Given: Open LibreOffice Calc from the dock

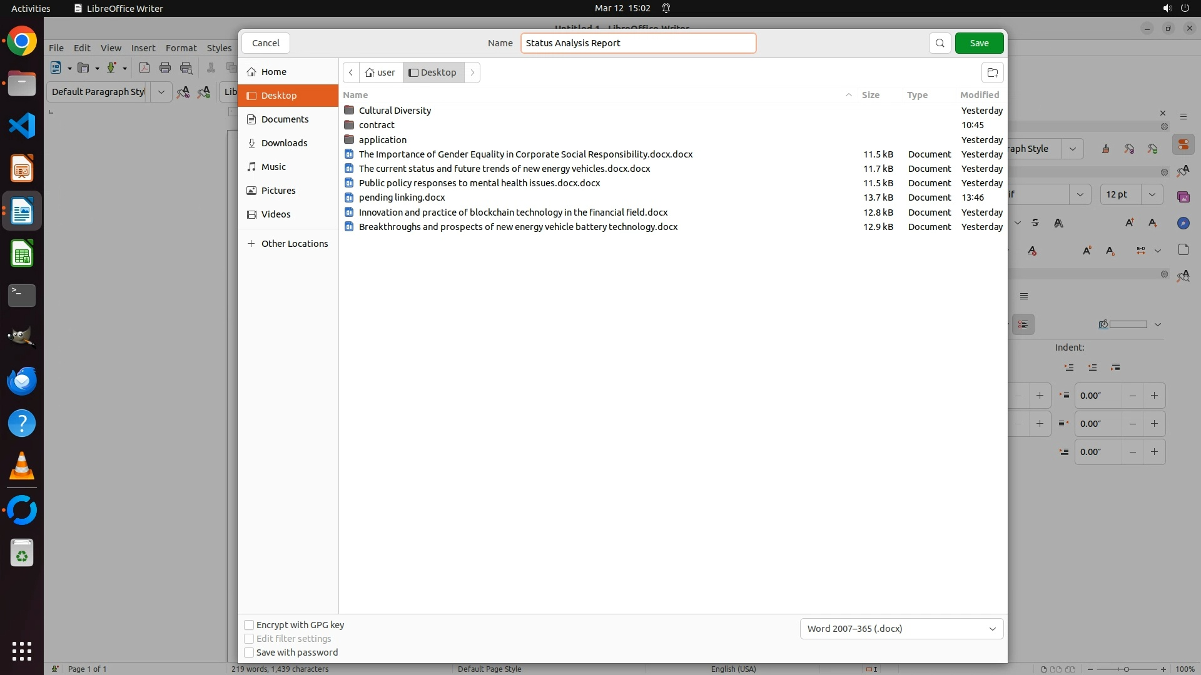Looking at the screenshot, I should 22,254.
